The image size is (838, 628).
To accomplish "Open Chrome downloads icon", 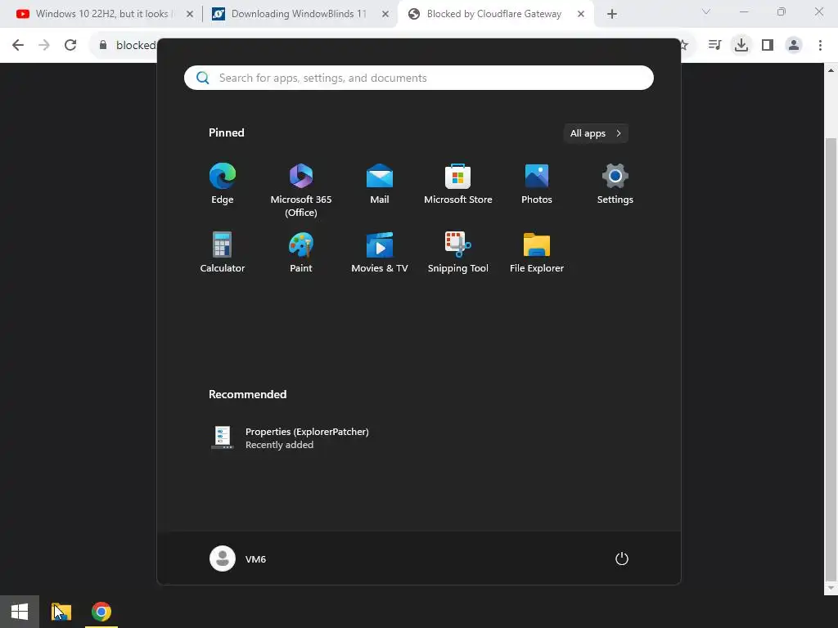I will (741, 45).
